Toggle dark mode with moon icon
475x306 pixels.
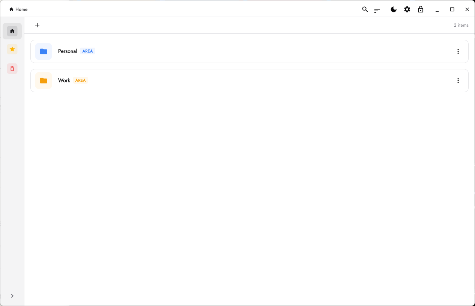(x=394, y=9)
